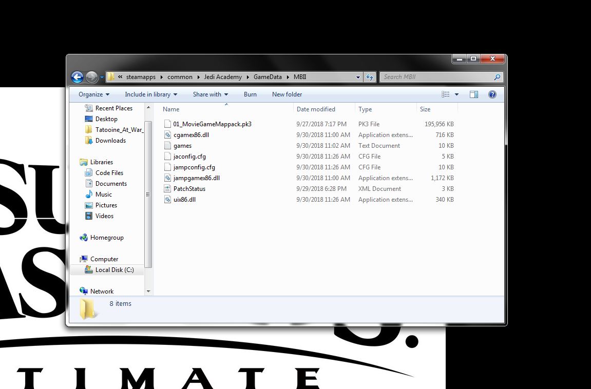Viewport: 591px width, 389px height.
Task: Click the Back navigation arrow button
Action: pos(77,77)
